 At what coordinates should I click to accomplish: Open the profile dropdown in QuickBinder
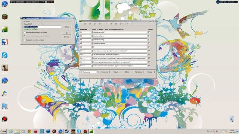point(97,72)
